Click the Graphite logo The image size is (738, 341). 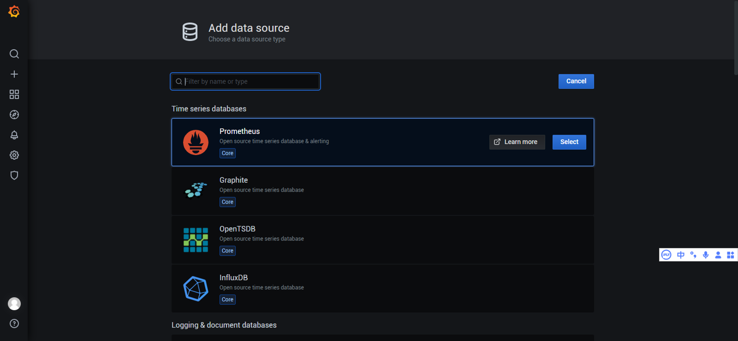[196, 190]
